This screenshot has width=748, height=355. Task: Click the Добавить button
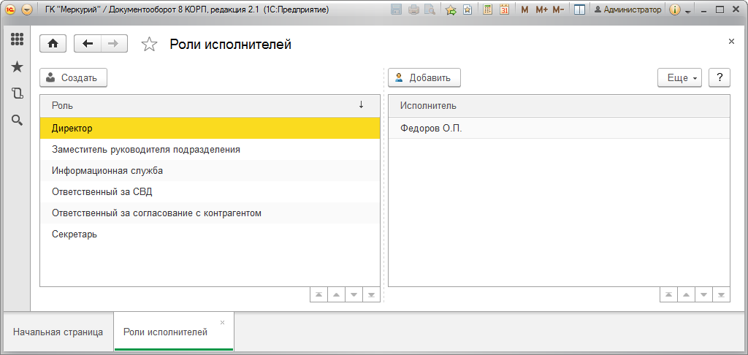click(424, 77)
